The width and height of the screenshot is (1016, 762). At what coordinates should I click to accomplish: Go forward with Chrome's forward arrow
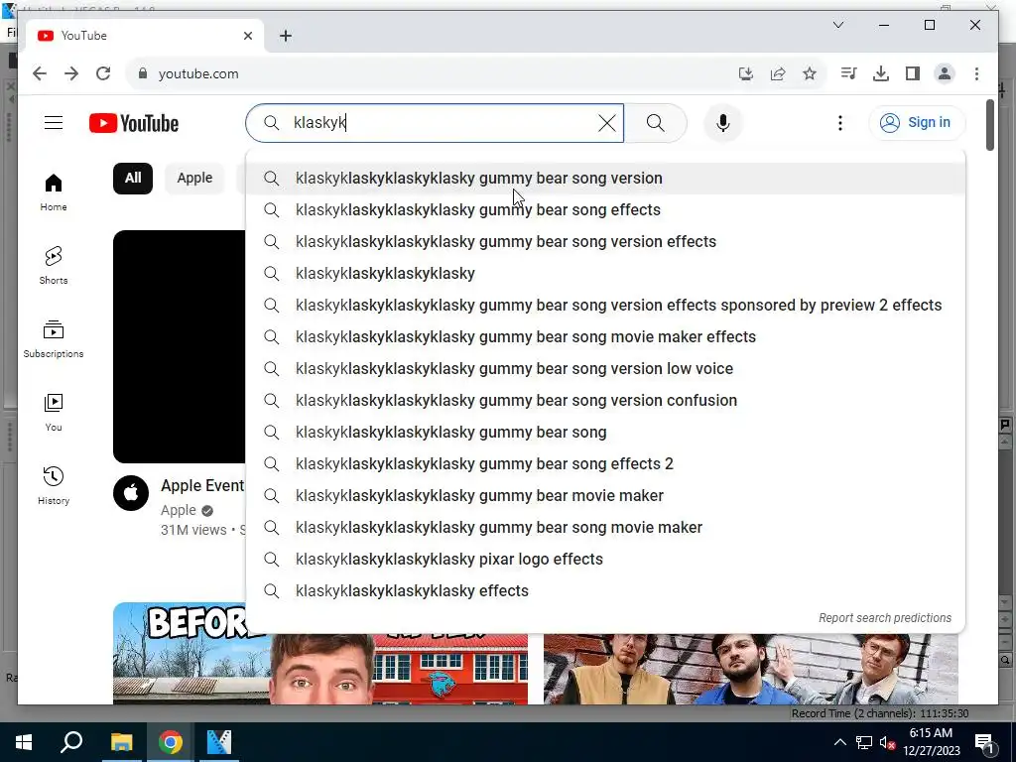click(x=71, y=73)
